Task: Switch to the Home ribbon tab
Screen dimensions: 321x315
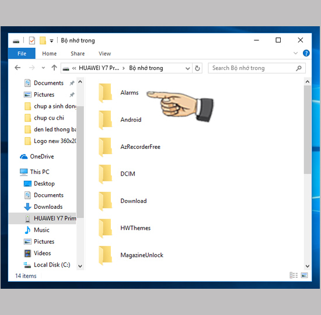Action: (x=50, y=54)
